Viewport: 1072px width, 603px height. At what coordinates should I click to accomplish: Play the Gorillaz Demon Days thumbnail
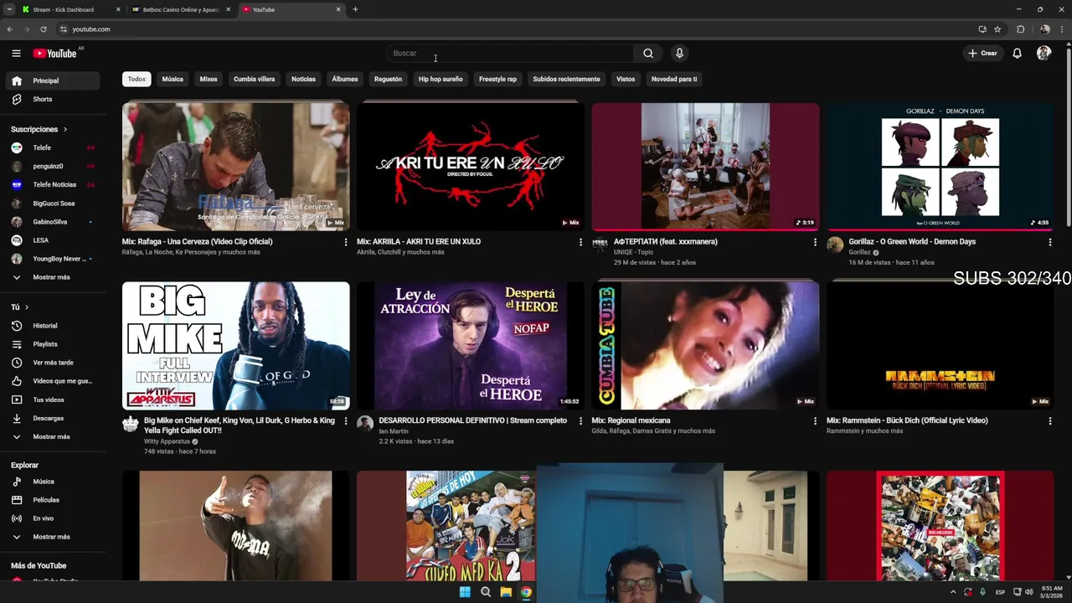pyautogui.click(x=940, y=167)
